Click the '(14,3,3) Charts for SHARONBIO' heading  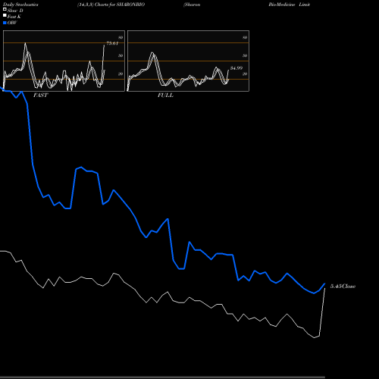coord(111,5)
